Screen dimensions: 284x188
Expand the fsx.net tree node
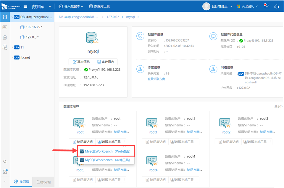tap(12, 57)
